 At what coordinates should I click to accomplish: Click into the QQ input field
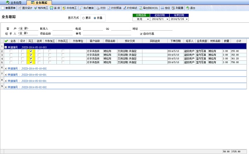click(x=121, y=29)
